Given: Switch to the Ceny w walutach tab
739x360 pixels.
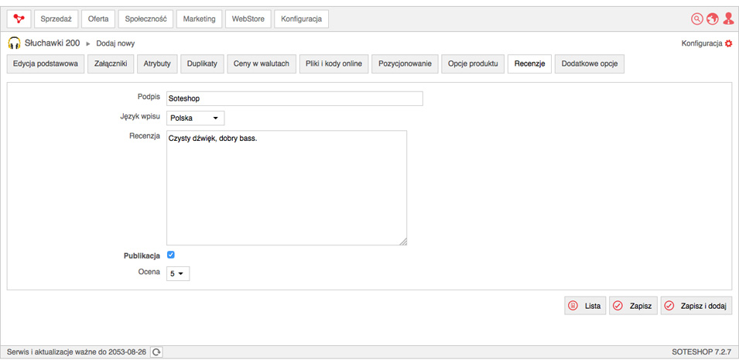Looking at the screenshot, I should [x=262, y=64].
